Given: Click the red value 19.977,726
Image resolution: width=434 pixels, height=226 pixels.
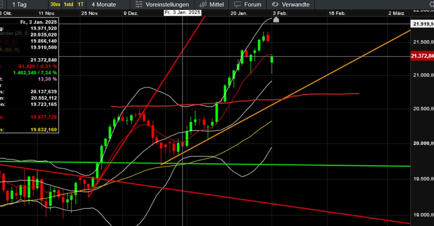Looking at the screenshot, I should coord(44,117).
